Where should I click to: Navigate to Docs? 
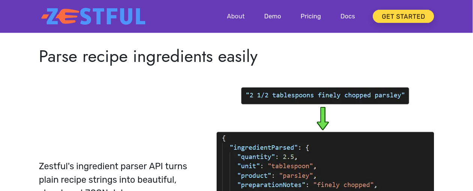click(x=348, y=17)
